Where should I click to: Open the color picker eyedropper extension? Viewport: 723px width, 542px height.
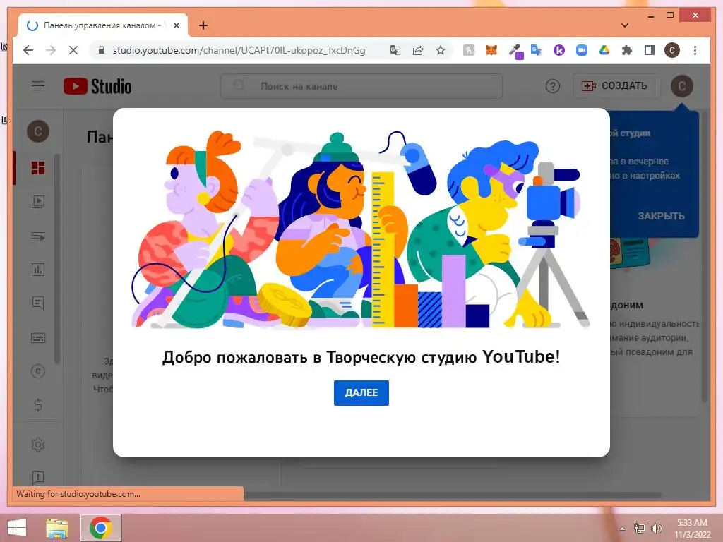coord(515,51)
